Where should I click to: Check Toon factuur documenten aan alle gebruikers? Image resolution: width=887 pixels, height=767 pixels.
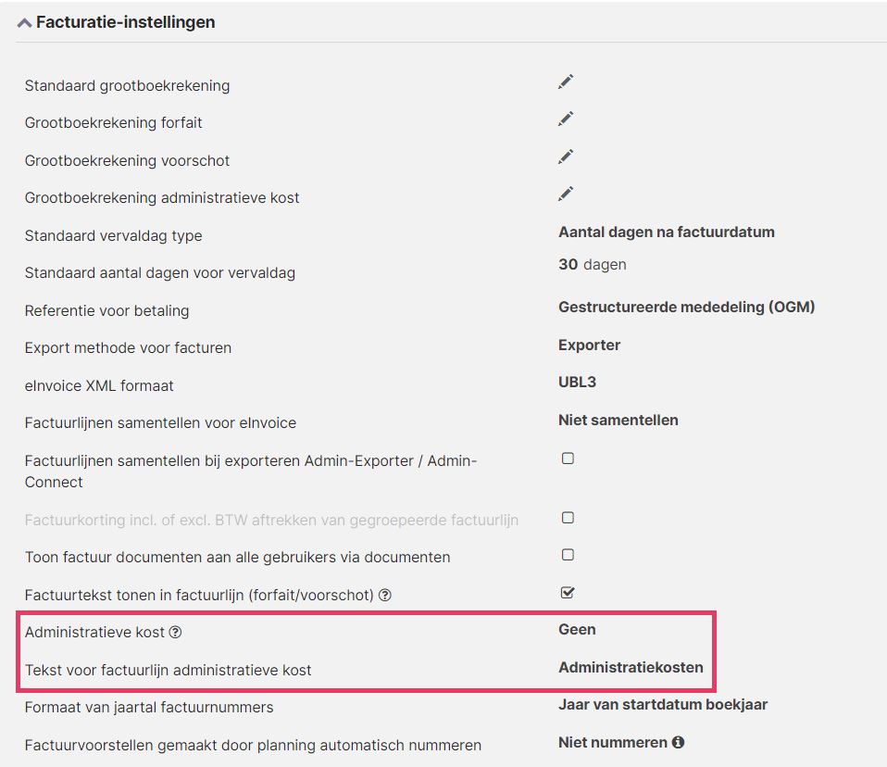tap(568, 554)
